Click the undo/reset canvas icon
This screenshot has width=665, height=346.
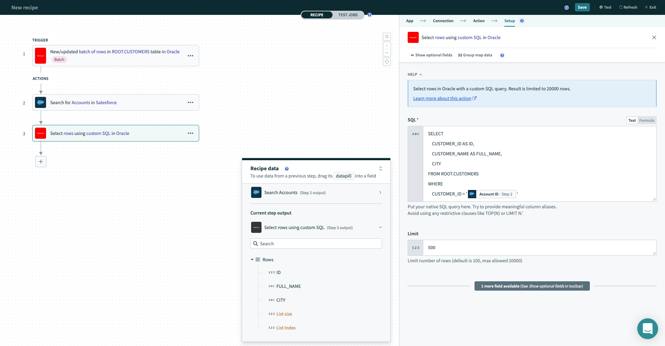(387, 37)
